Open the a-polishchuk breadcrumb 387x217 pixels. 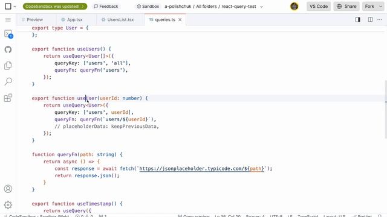pos(178,7)
